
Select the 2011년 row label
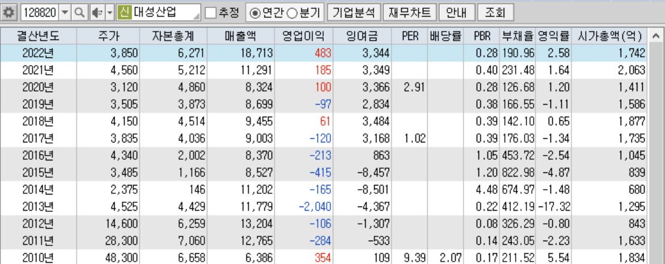coord(38,240)
